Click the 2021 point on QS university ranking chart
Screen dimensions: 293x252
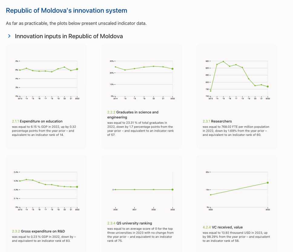coord(134,190)
